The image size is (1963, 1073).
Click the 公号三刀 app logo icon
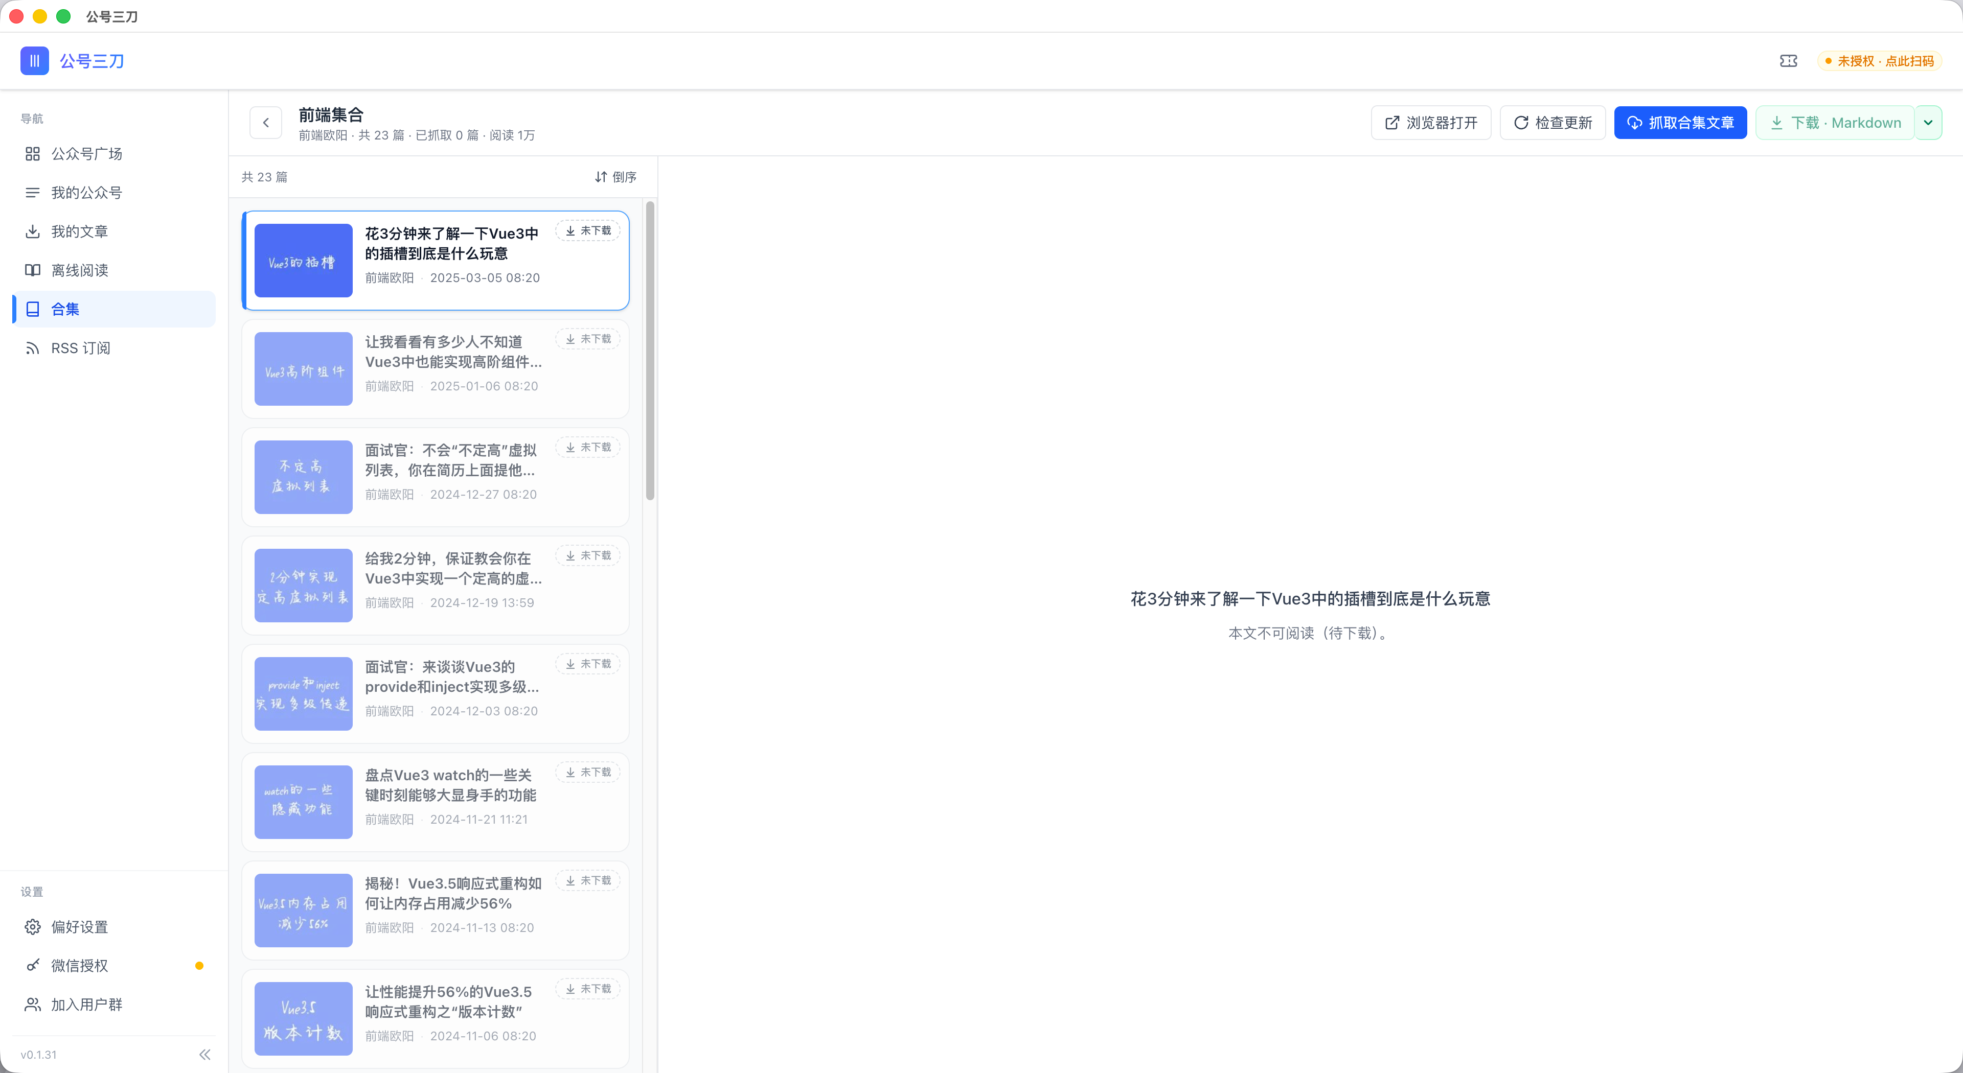coord(34,61)
